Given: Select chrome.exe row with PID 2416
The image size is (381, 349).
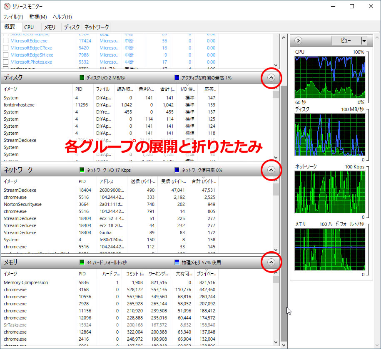Looking at the screenshot, I should tap(110, 339).
